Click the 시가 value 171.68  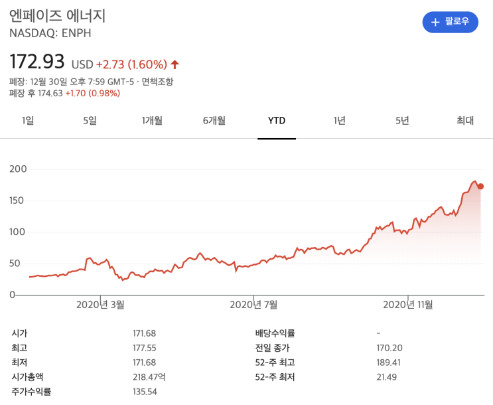coord(144,333)
